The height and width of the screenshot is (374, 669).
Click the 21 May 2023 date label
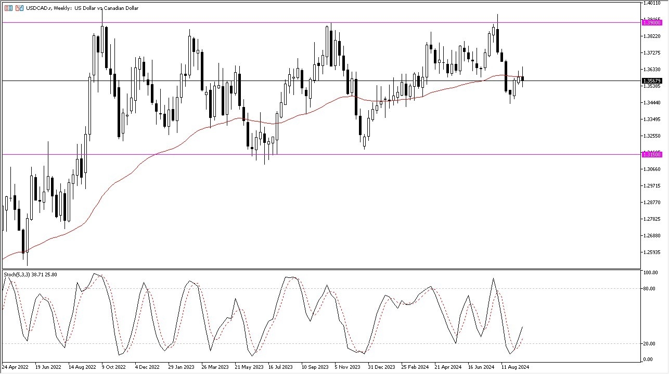248,367
